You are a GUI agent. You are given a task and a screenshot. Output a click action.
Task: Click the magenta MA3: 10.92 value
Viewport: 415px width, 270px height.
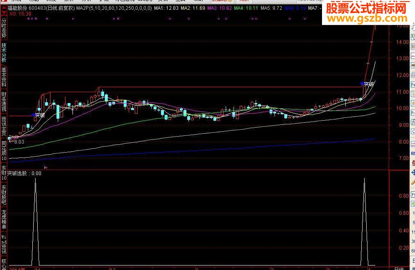coord(220,8)
